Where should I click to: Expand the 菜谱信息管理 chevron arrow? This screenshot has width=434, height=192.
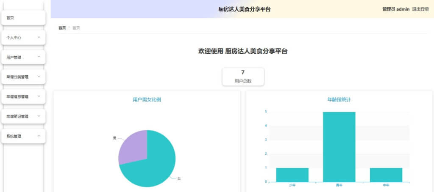[x=39, y=96]
